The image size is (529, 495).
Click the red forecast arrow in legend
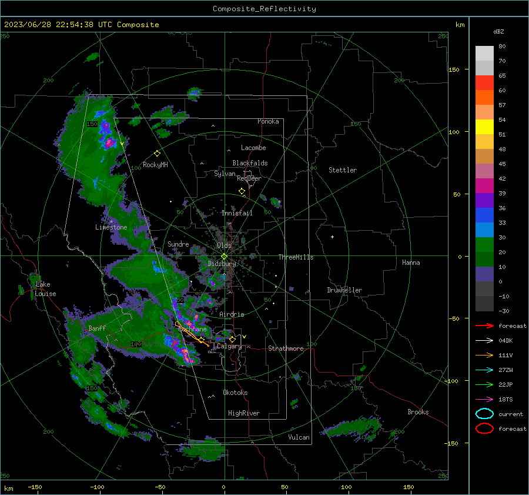click(x=484, y=325)
